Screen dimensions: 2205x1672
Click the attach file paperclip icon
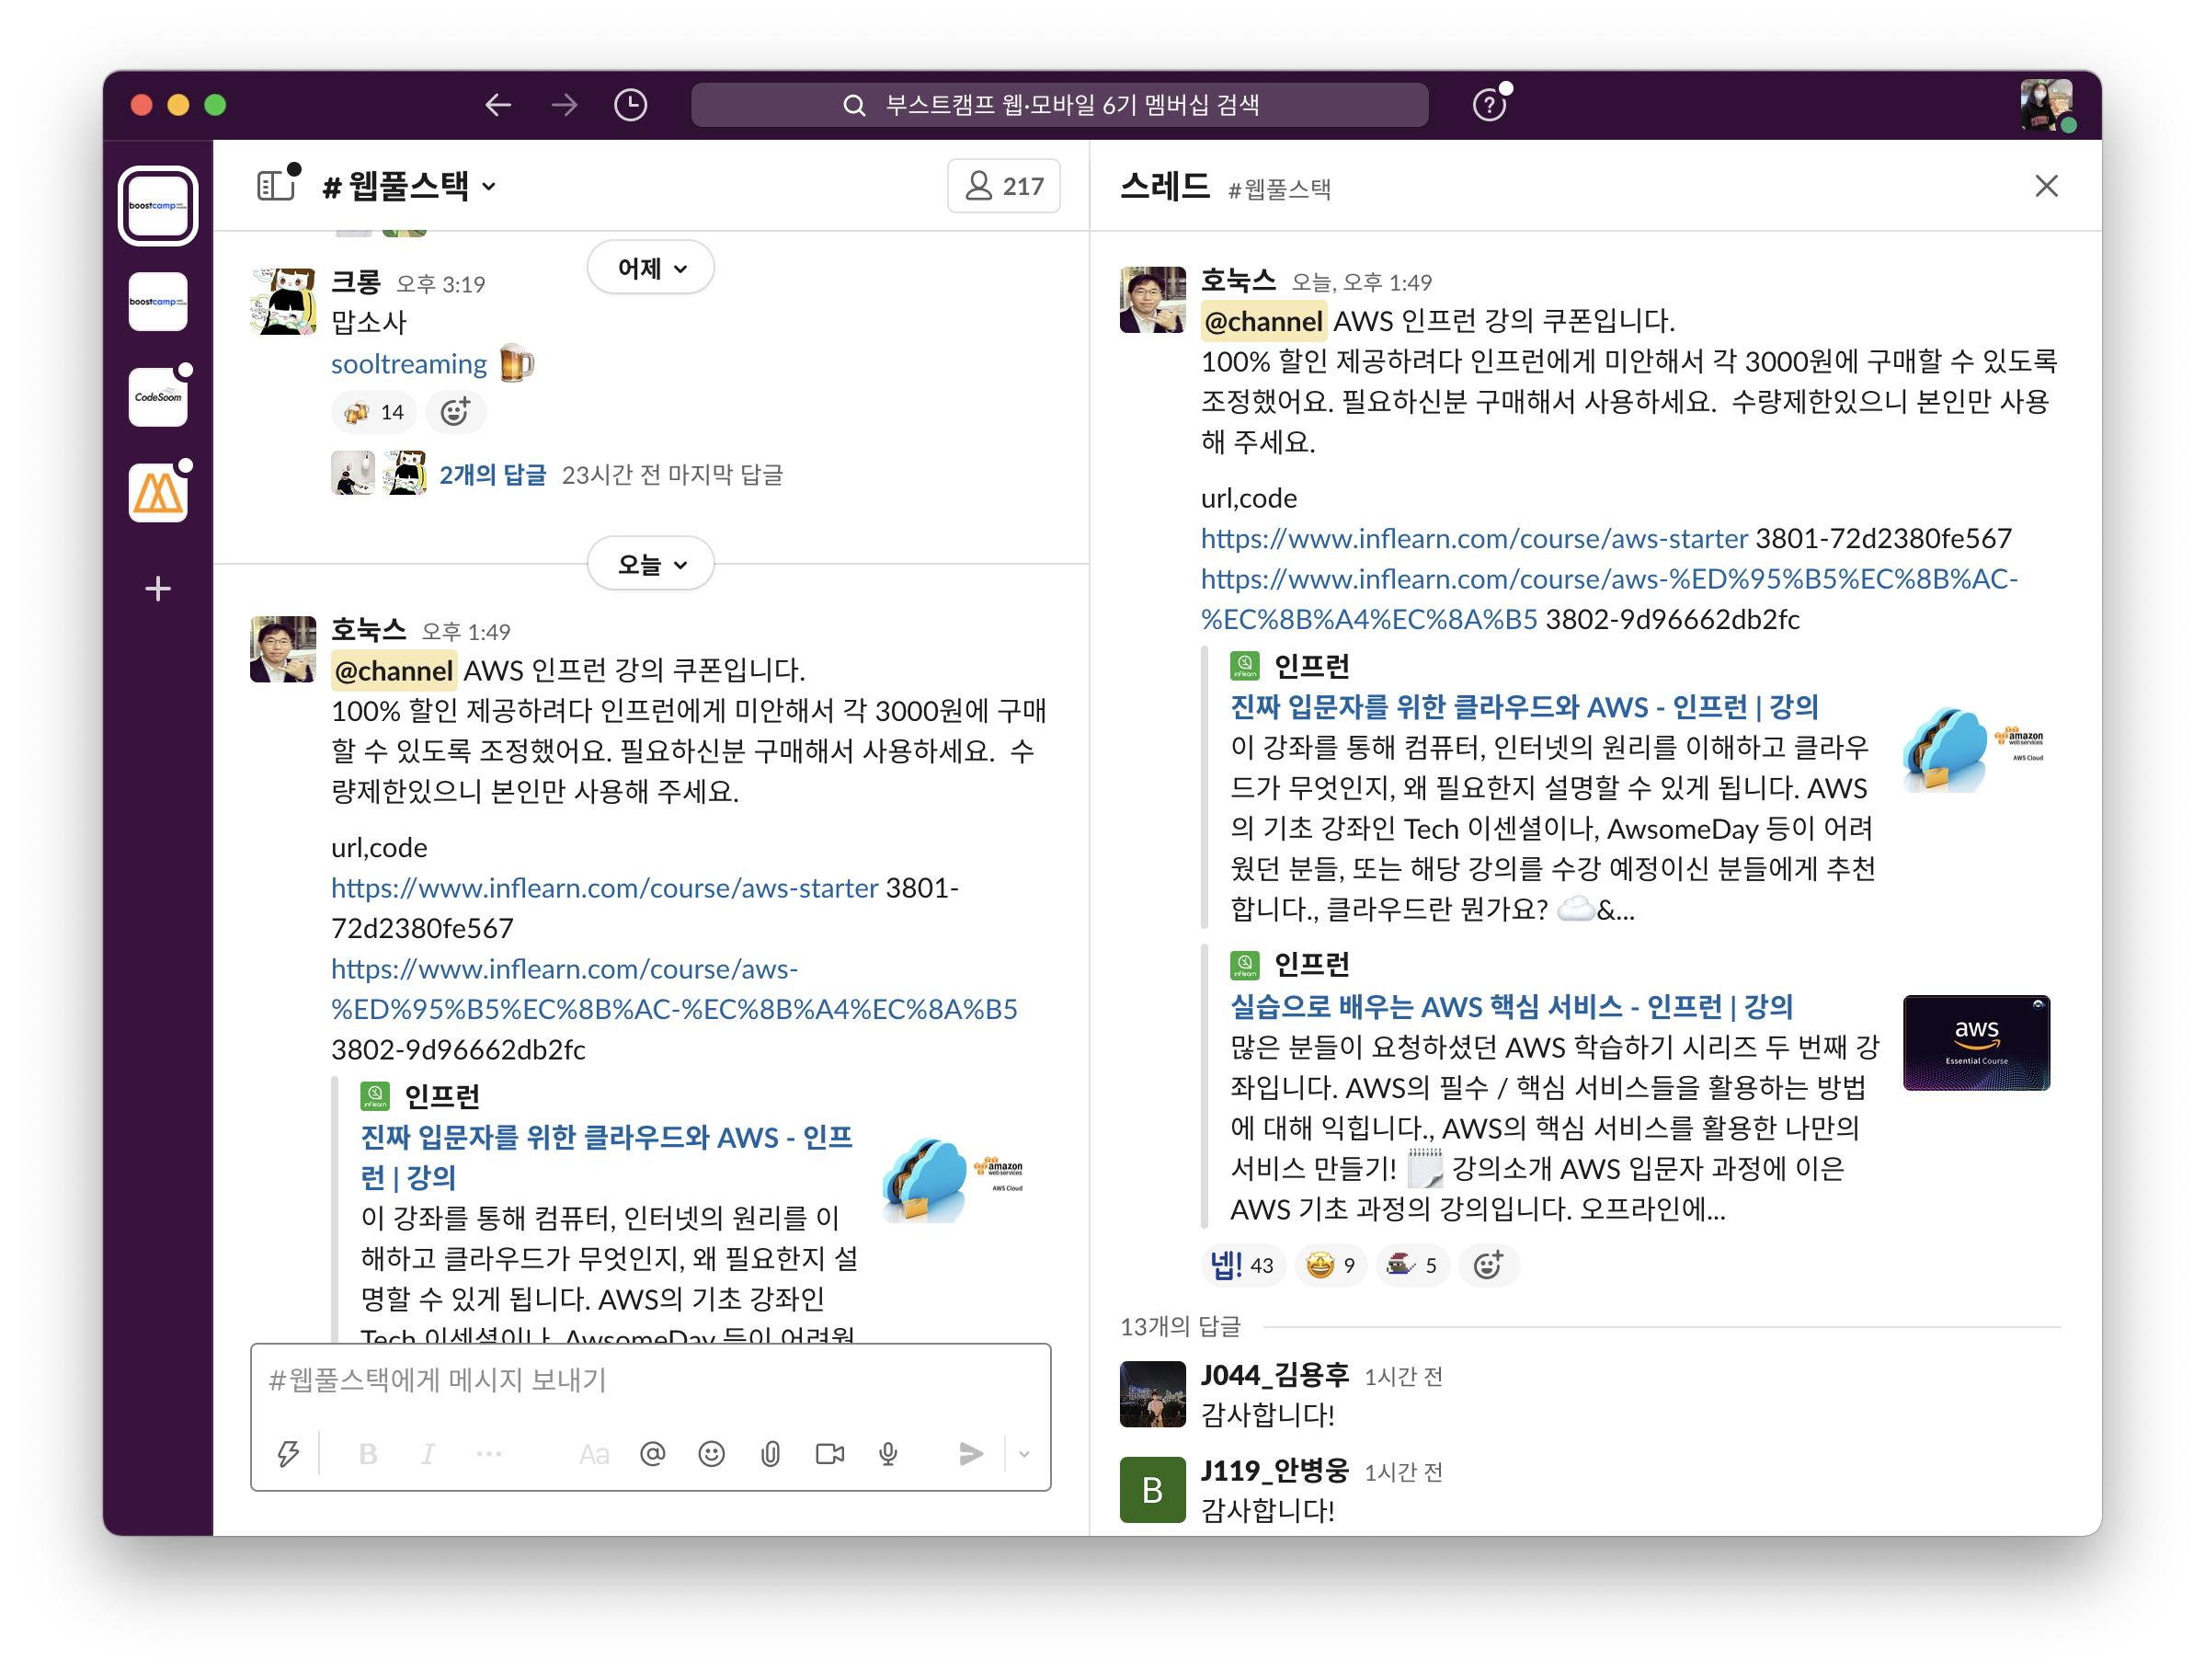[x=771, y=1455]
